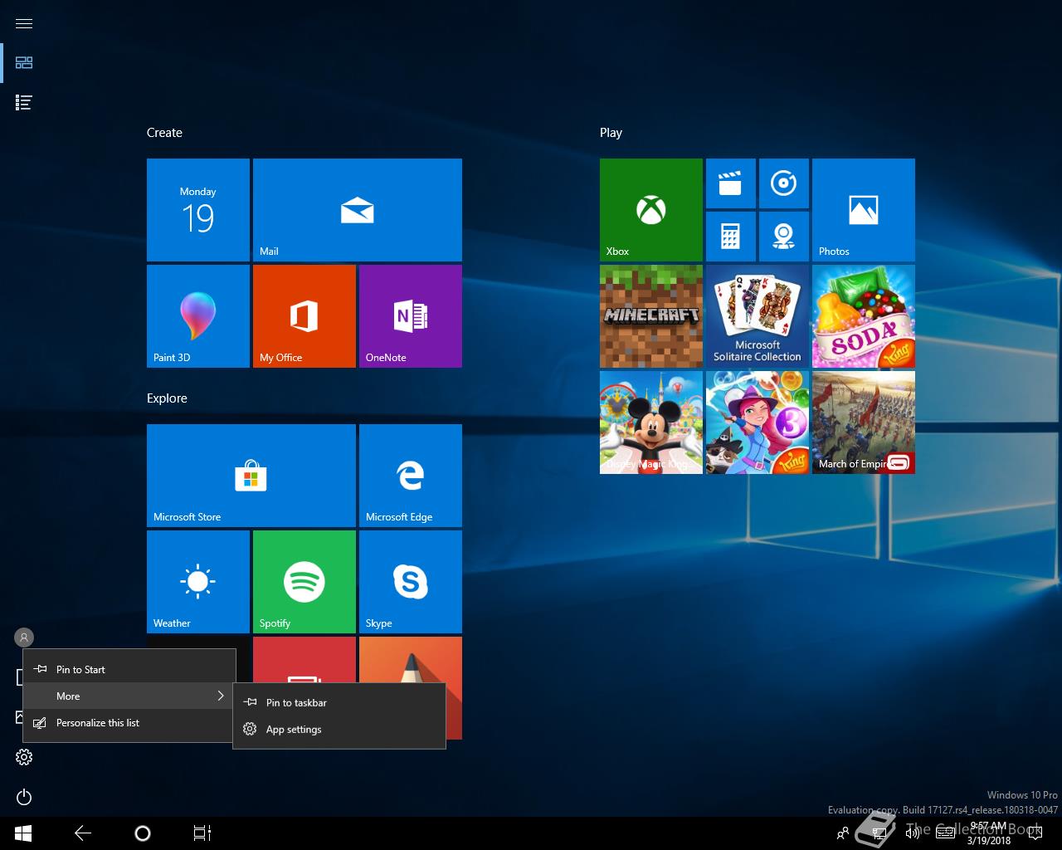The height and width of the screenshot is (850, 1062).
Task: Open the Xbox tile
Action: click(651, 210)
